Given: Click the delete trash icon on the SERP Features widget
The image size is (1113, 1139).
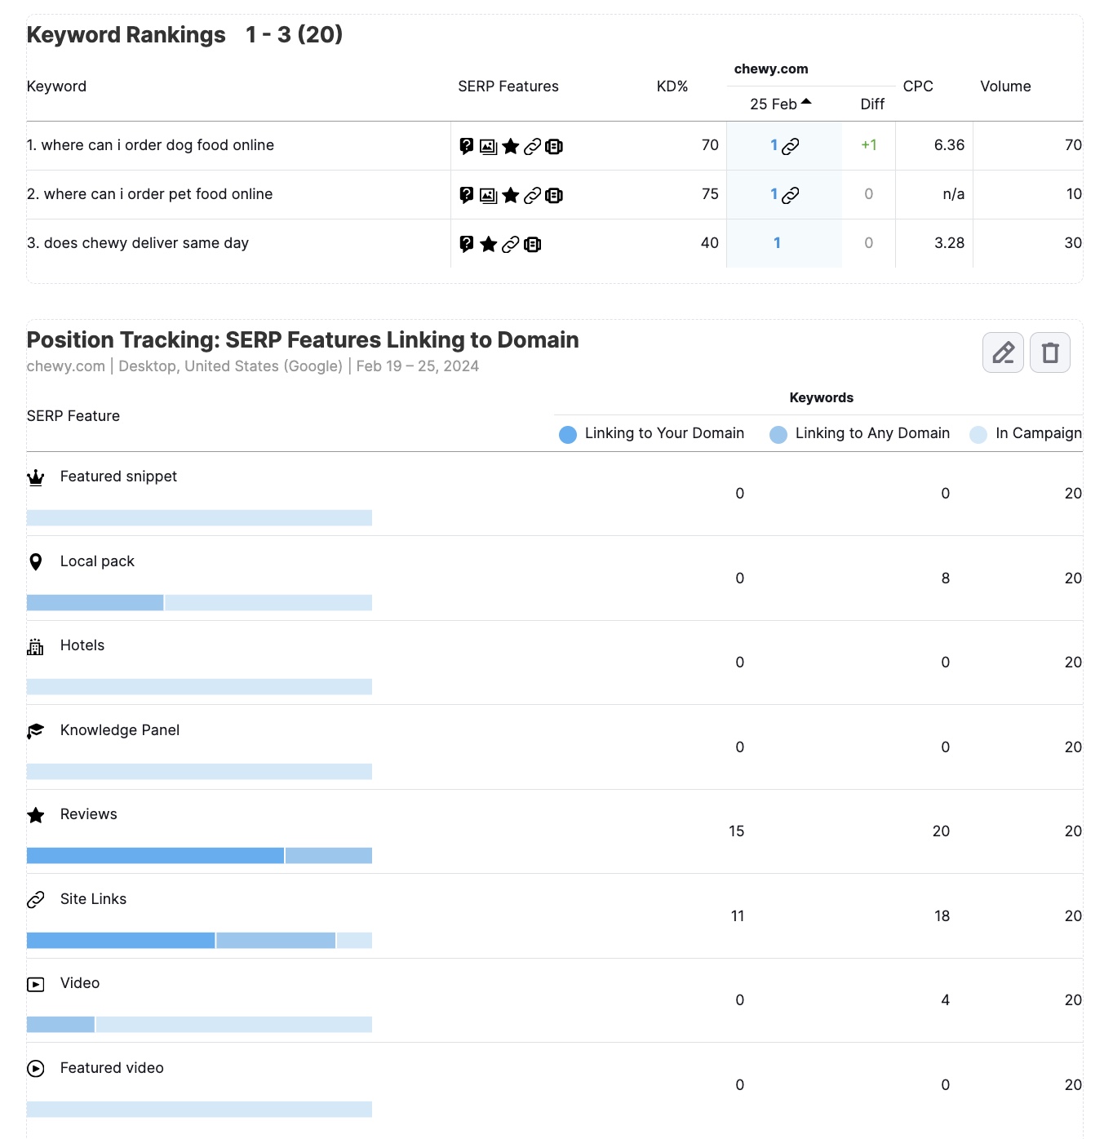Looking at the screenshot, I should [1049, 352].
